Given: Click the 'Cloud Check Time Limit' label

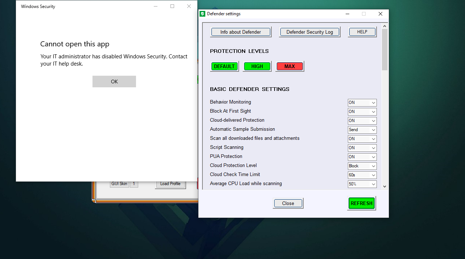Looking at the screenshot, I should [235, 175].
